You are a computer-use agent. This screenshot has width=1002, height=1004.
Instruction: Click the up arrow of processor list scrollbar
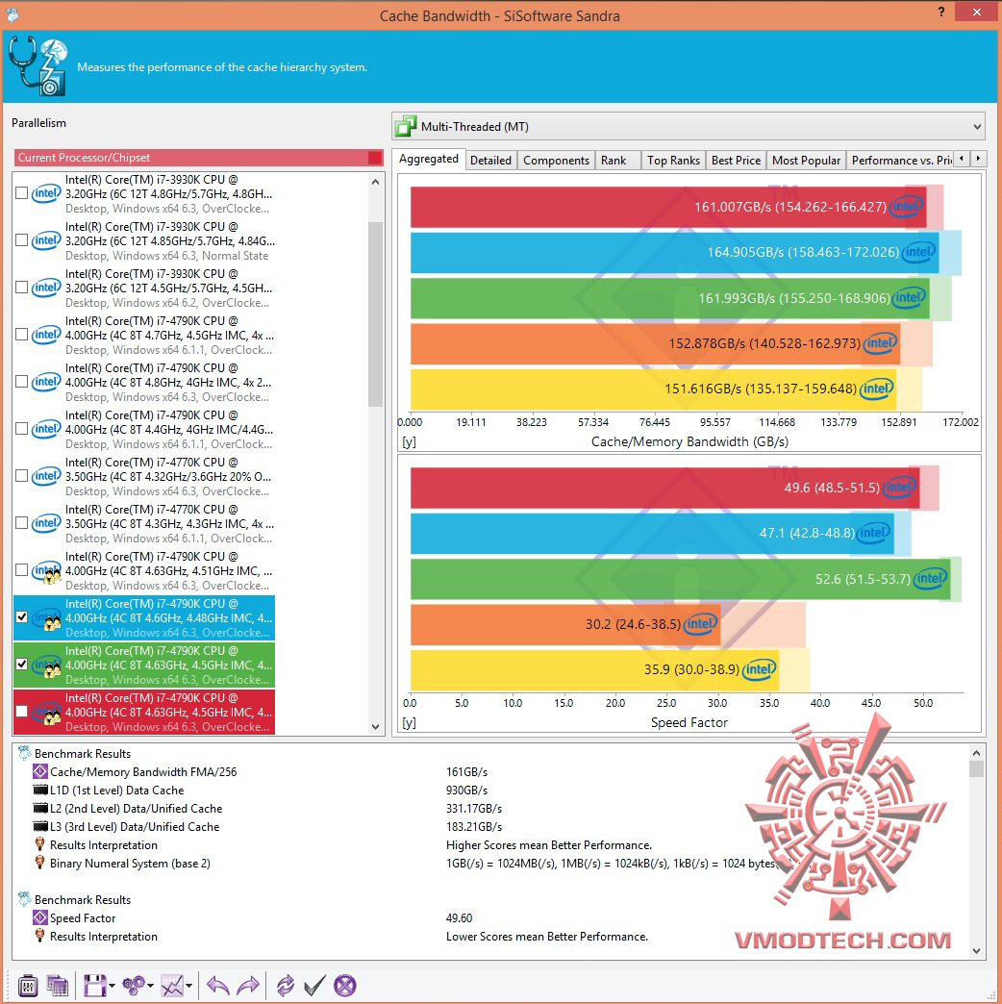pyautogui.click(x=376, y=182)
